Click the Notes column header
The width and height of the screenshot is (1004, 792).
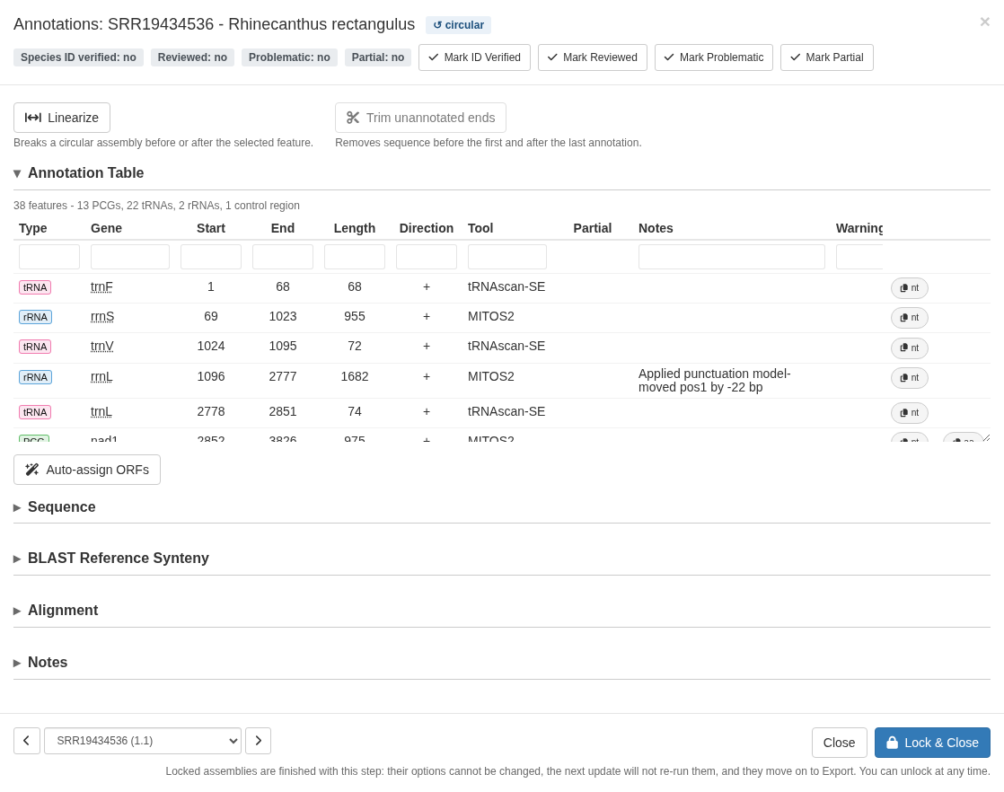[x=656, y=229]
